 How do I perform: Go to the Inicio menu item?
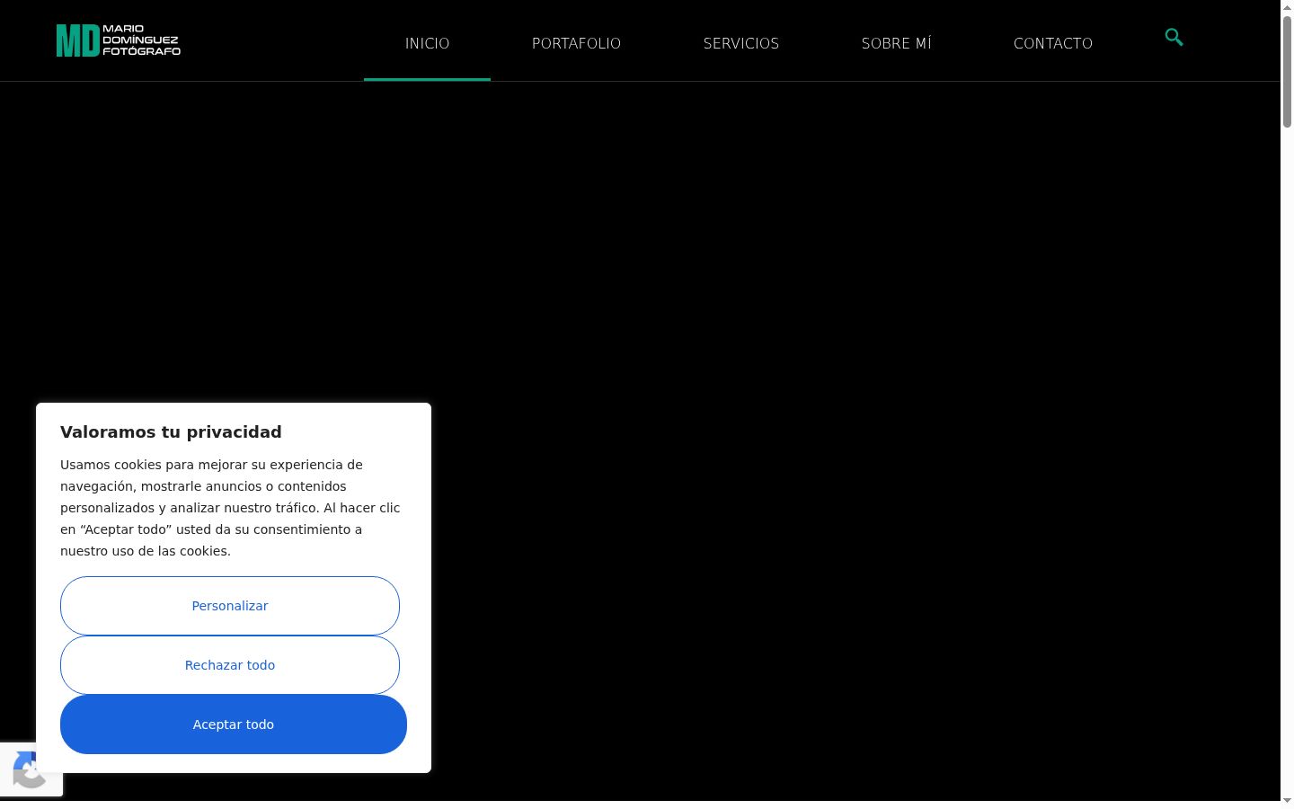coord(427,43)
